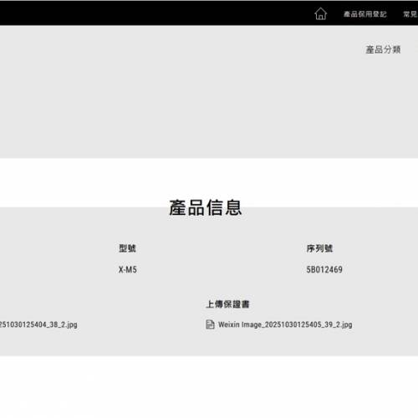Go to home via house icon

pos(320,13)
